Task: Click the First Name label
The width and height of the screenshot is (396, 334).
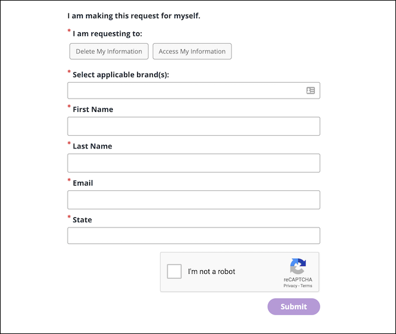Action: 93,110
